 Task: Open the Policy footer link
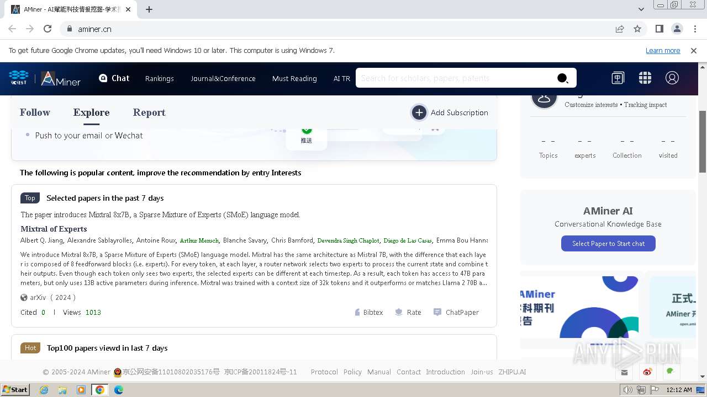pyautogui.click(x=352, y=372)
